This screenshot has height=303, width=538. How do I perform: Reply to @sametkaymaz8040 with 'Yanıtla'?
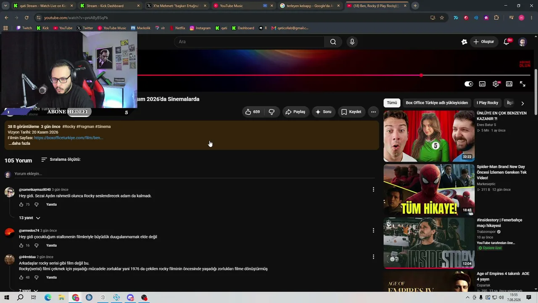point(51,205)
